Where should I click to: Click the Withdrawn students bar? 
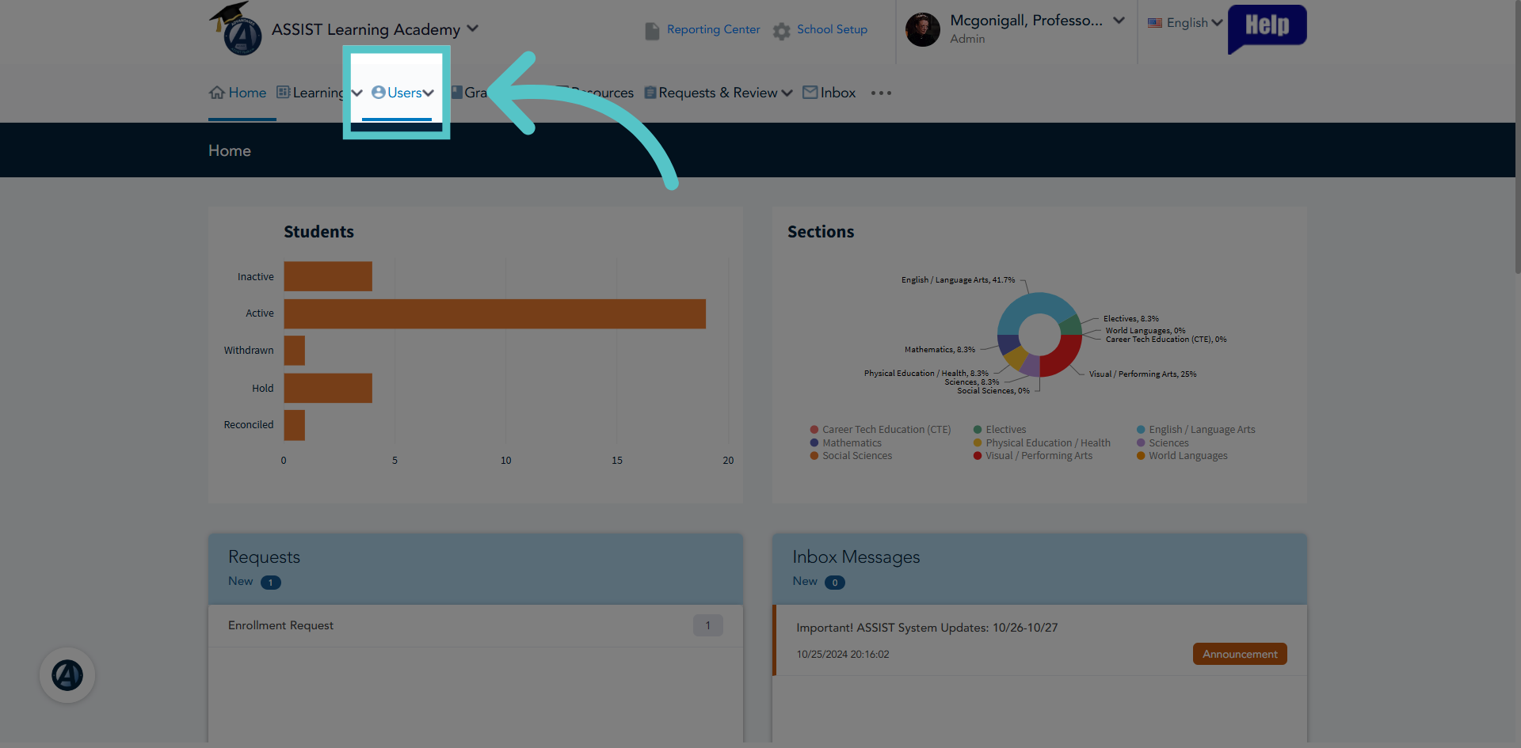point(295,351)
